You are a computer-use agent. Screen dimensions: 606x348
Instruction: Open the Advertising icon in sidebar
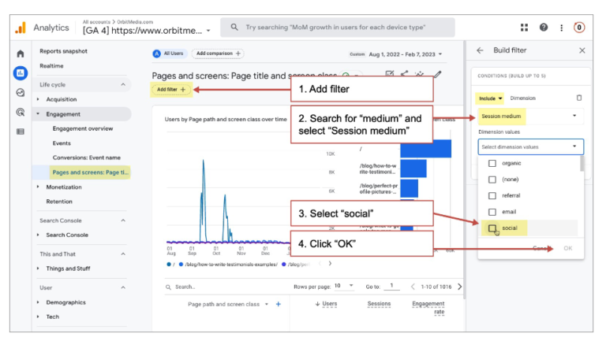21,113
